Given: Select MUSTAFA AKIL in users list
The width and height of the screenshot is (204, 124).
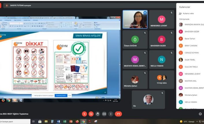Looking at the screenshot, I should click(190, 81).
